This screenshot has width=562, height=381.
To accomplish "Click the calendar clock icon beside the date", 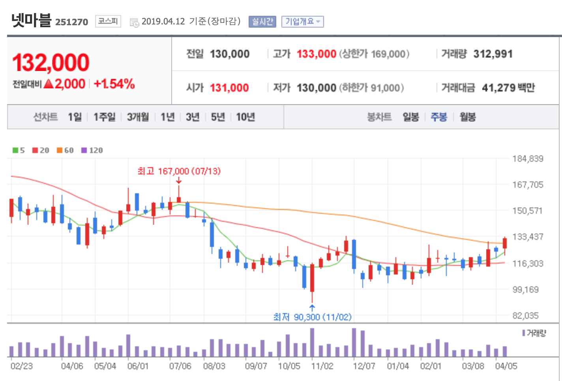I will [134, 22].
